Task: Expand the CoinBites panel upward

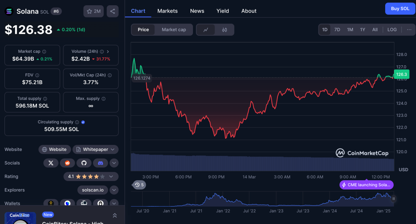Action: pos(115,215)
